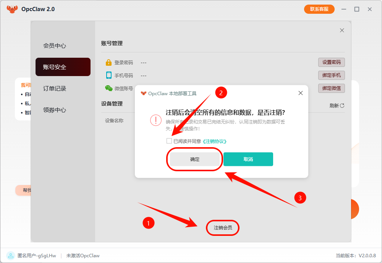
Task: Open the 订单记录 section
Action: point(55,88)
